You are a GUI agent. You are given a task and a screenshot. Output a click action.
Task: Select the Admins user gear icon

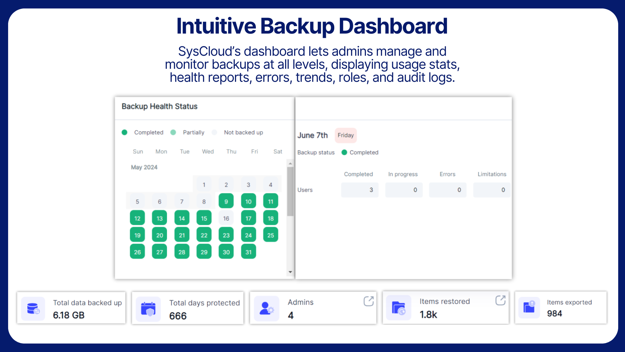pyautogui.click(x=266, y=308)
